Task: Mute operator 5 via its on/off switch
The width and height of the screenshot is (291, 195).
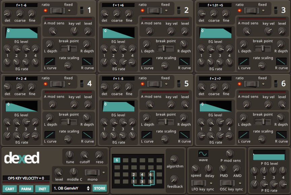Action: [179, 84]
